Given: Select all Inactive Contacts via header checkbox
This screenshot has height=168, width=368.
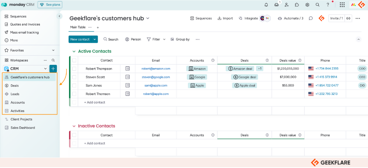Looking at the screenshot, I should coord(74,135).
